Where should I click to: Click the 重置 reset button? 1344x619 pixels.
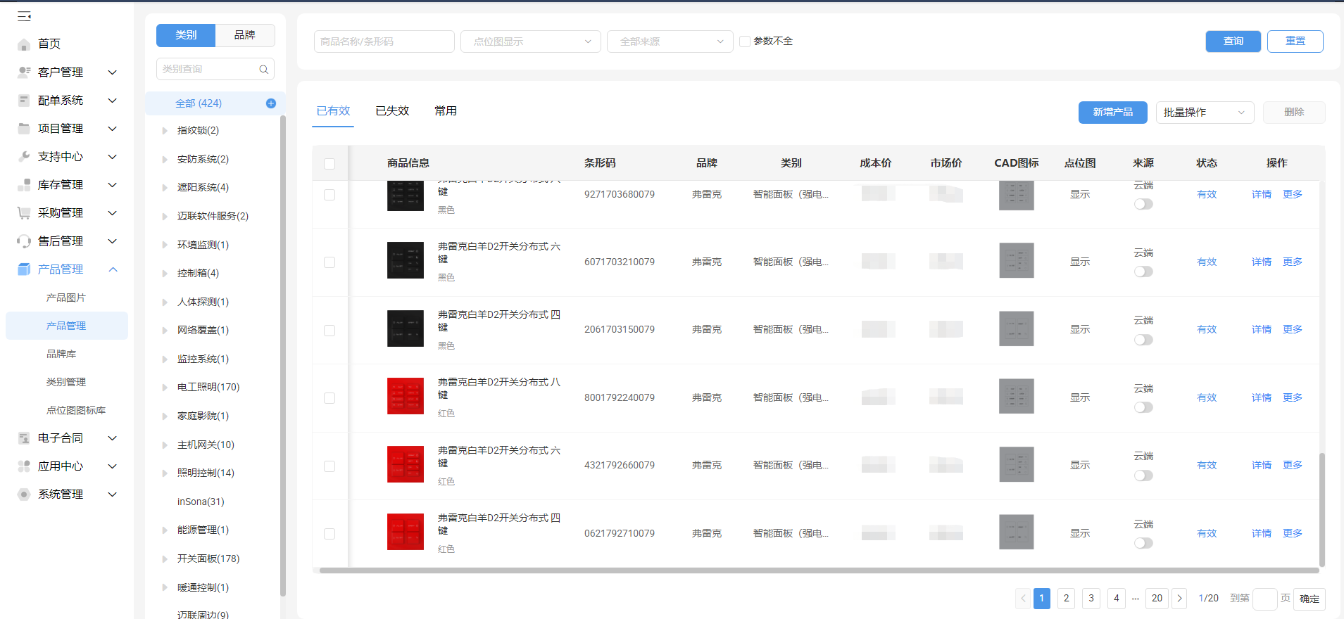point(1295,42)
